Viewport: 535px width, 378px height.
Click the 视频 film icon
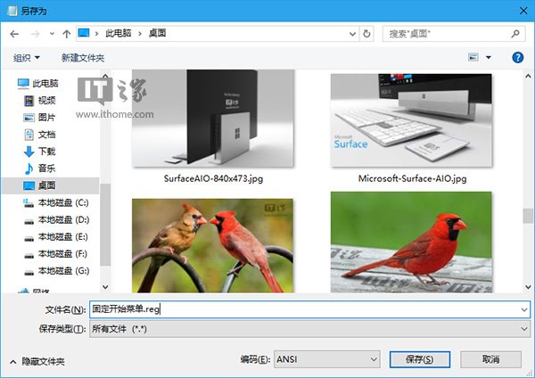(29, 101)
